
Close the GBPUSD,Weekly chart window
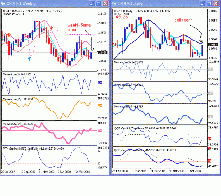105,4
